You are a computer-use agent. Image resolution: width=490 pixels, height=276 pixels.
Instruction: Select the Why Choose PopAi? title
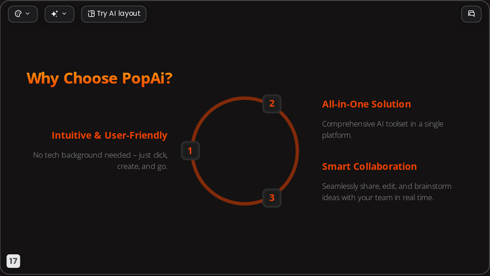[x=100, y=78]
